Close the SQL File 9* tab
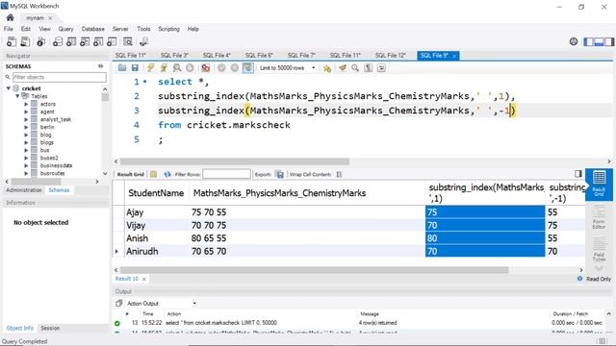Viewport: 616px width, 346px height. click(x=454, y=56)
